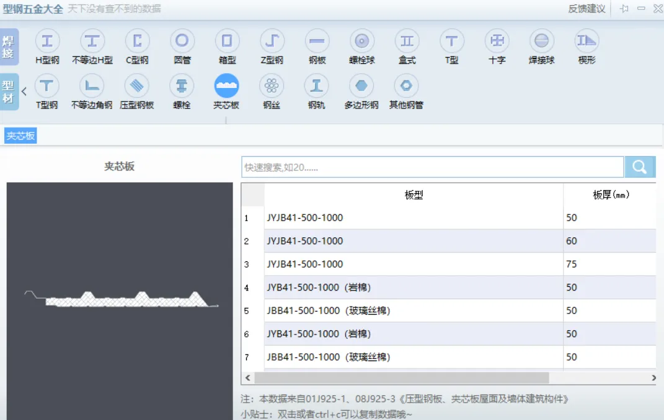Click the search magnifier button
Screen dimensions: 664x420
click(640, 167)
